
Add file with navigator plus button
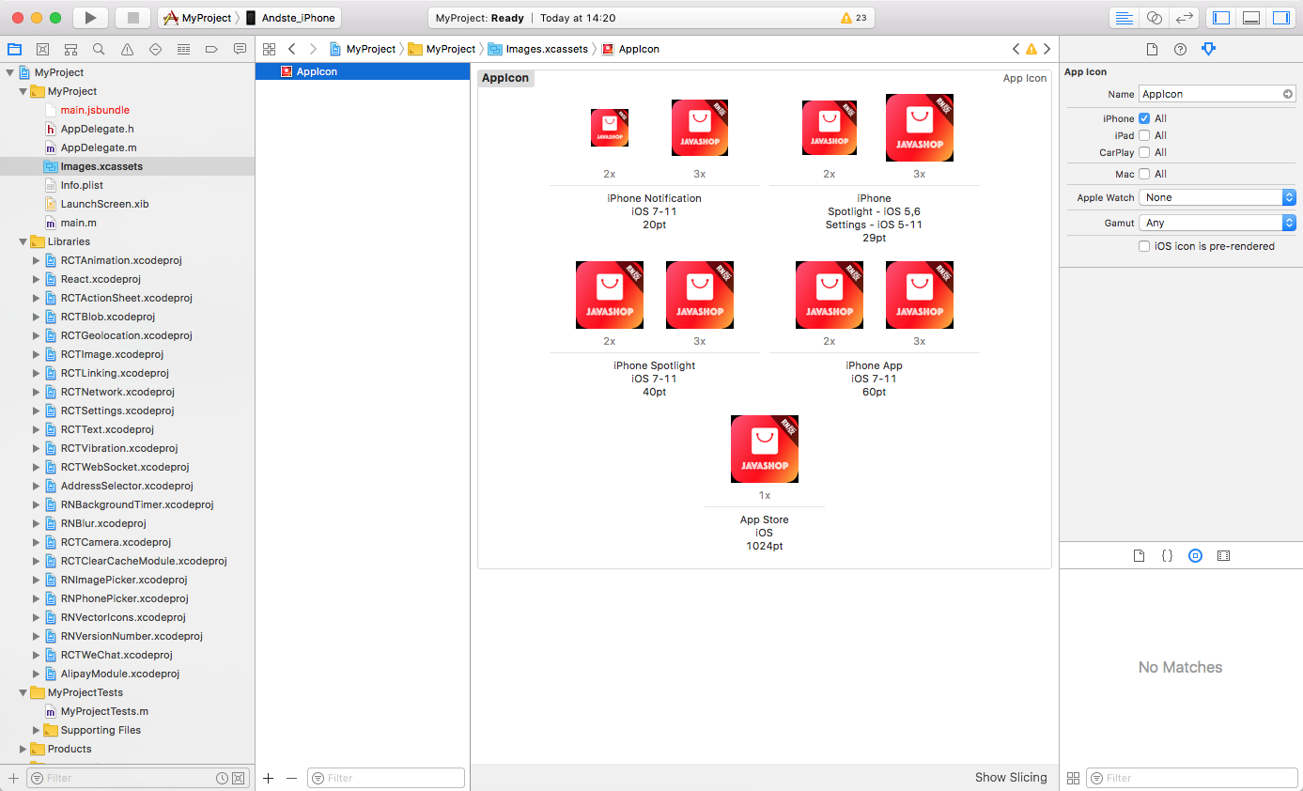13,778
